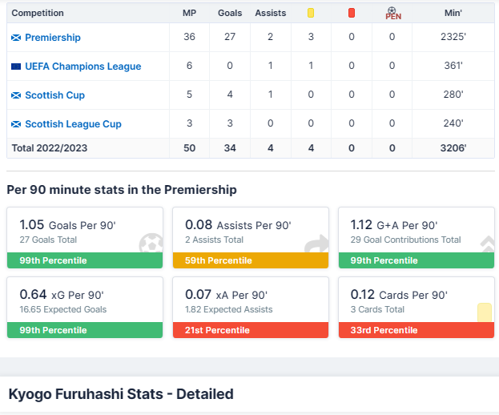Click the Scotland flag beside Scottish League Cup

click(x=16, y=124)
